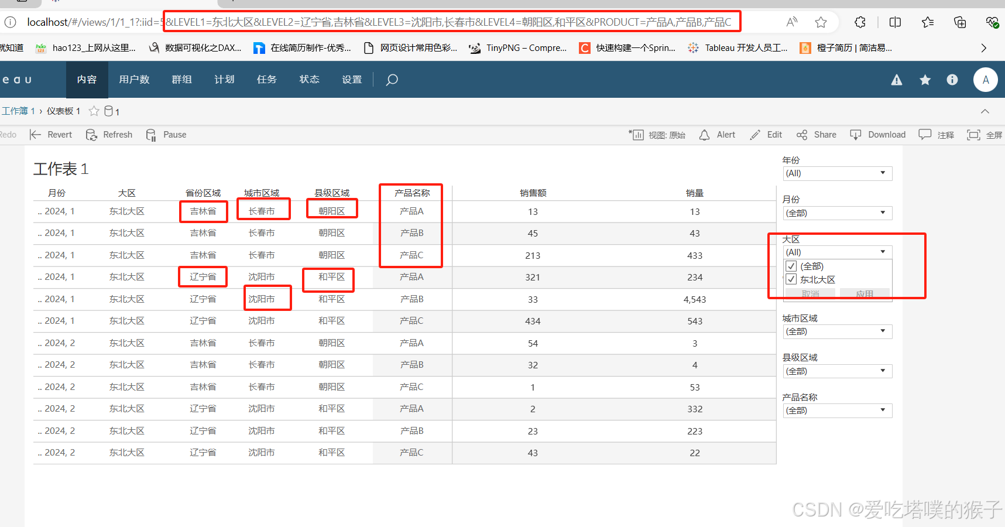Open the hao123 bookmark
Screen dimensions: 1005x527
tap(85, 48)
